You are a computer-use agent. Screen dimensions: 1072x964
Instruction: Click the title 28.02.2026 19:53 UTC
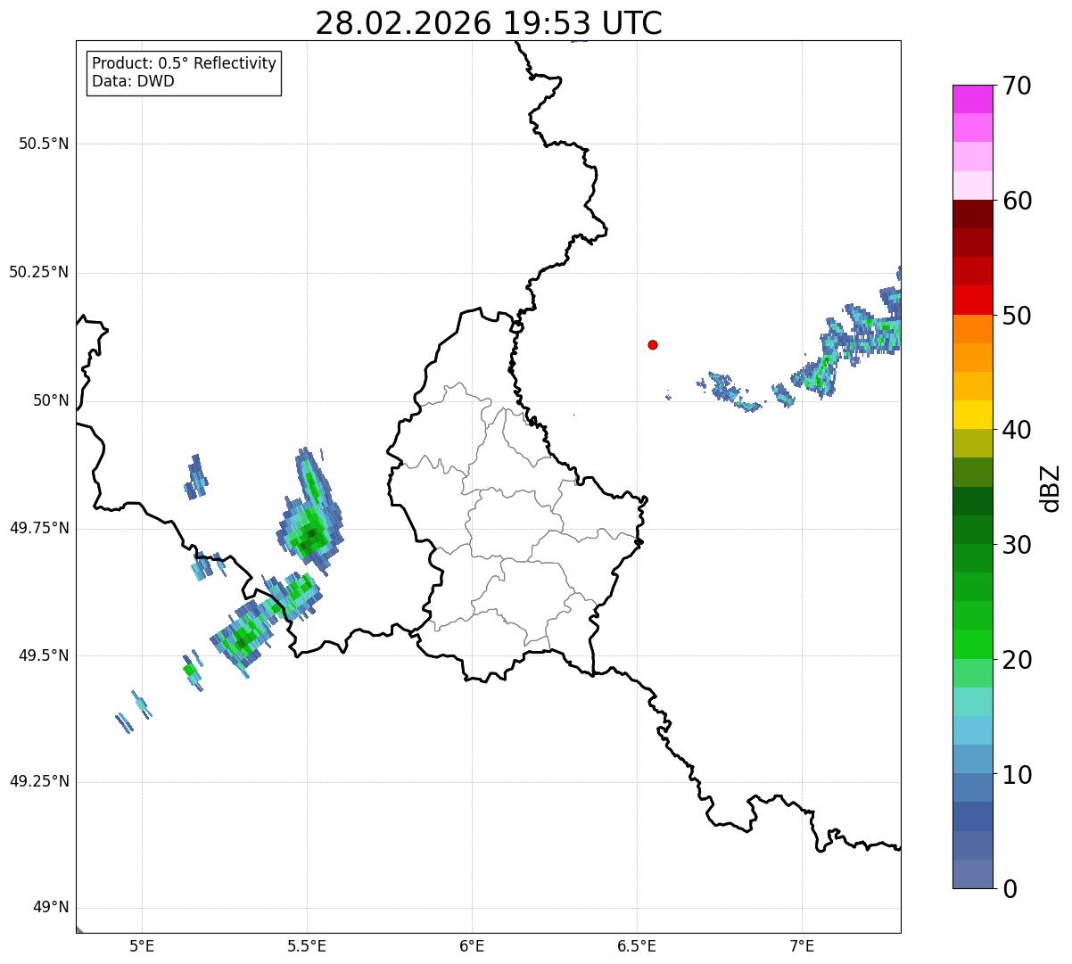pyautogui.click(x=489, y=22)
